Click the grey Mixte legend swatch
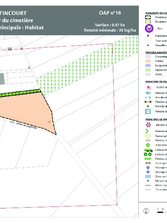The height and width of the screenshot is (223, 167). click(148, 74)
